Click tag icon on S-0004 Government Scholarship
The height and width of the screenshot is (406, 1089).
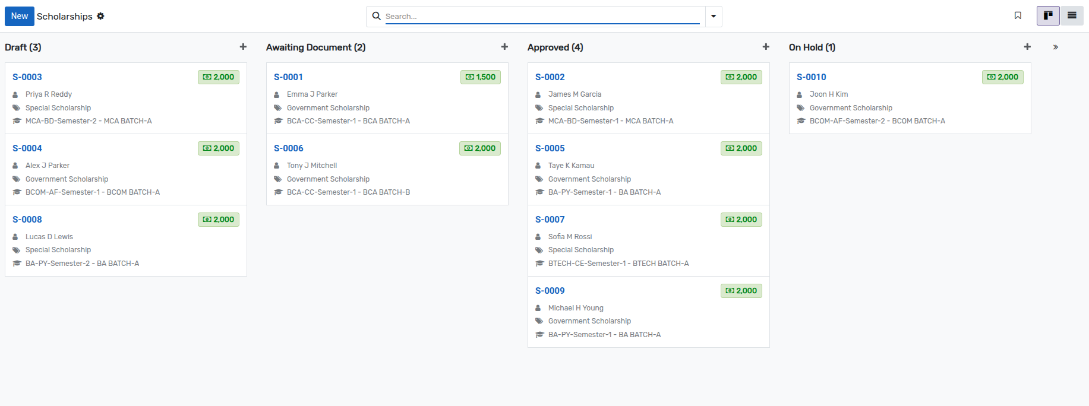point(17,179)
